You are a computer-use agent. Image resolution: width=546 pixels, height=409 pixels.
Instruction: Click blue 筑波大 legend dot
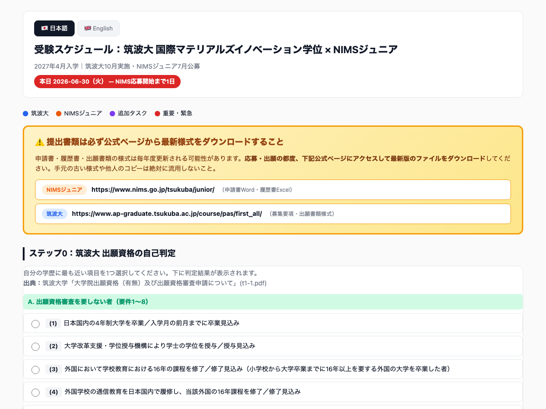pos(25,113)
